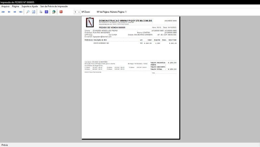Image resolution: width=260 pixels, height=147 pixels.
Task: Open the Arquivo menu
Action: click(x=5, y=6)
